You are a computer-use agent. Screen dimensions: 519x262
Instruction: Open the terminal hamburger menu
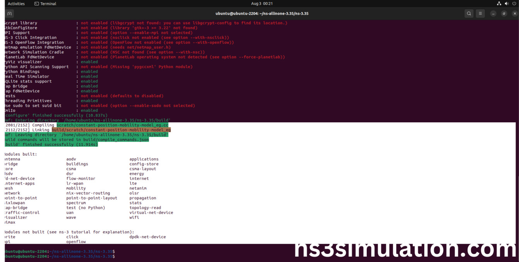(x=480, y=14)
